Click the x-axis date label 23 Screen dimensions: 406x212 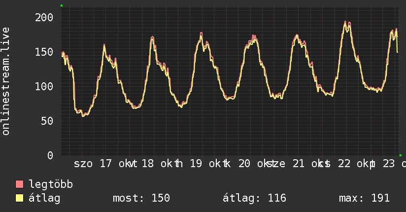[389, 164]
